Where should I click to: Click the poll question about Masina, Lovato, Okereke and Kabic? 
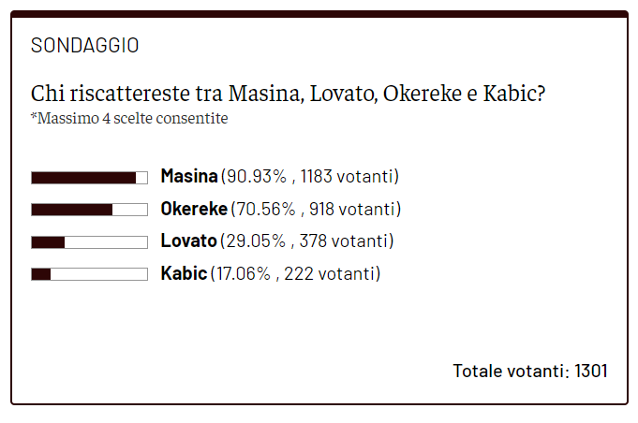[289, 95]
